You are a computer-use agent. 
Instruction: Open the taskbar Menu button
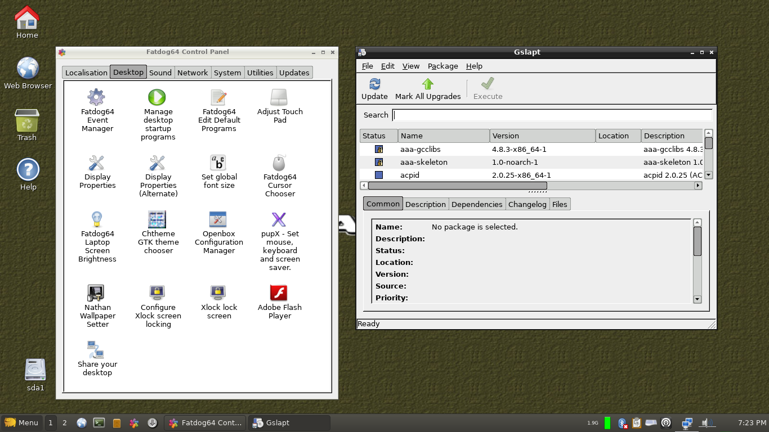[x=21, y=423]
